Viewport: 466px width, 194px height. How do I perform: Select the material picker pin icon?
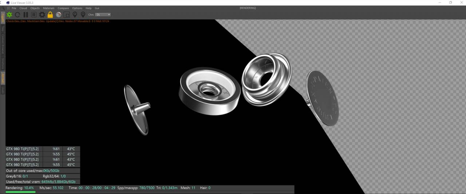coord(83,15)
